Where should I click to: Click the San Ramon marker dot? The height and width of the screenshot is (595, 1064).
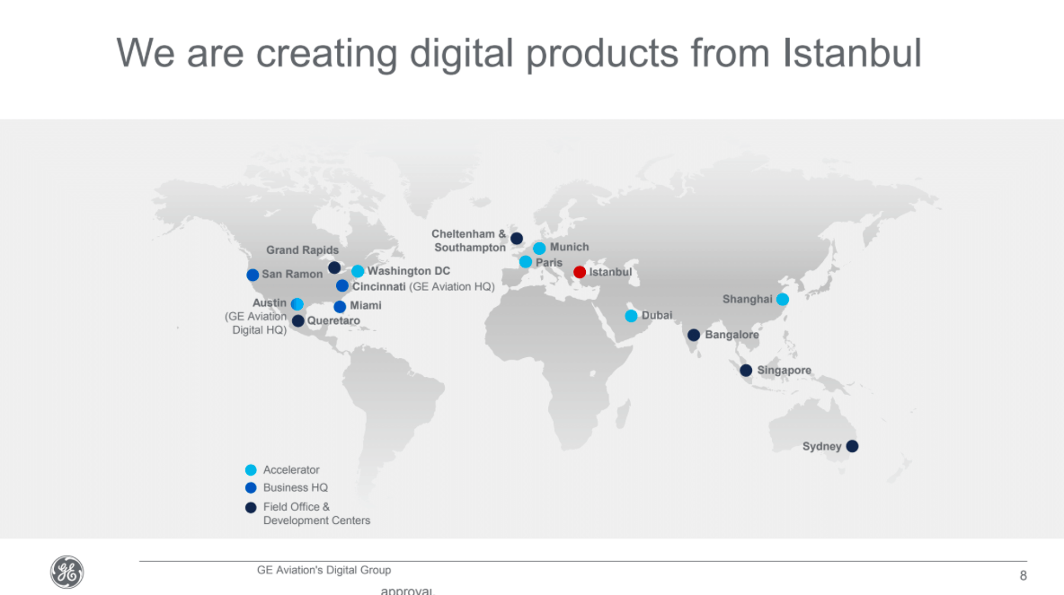pyautogui.click(x=253, y=275)
